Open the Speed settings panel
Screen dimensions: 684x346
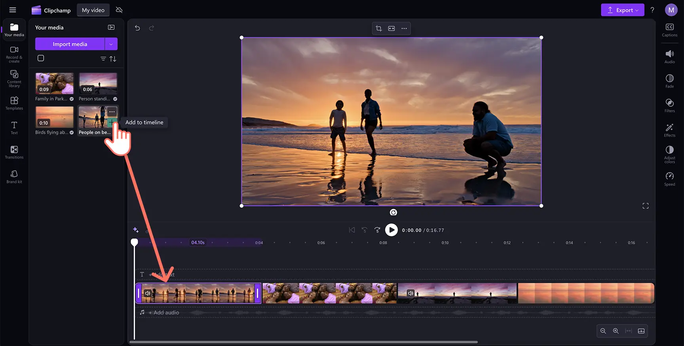click(x=669, y=179)
